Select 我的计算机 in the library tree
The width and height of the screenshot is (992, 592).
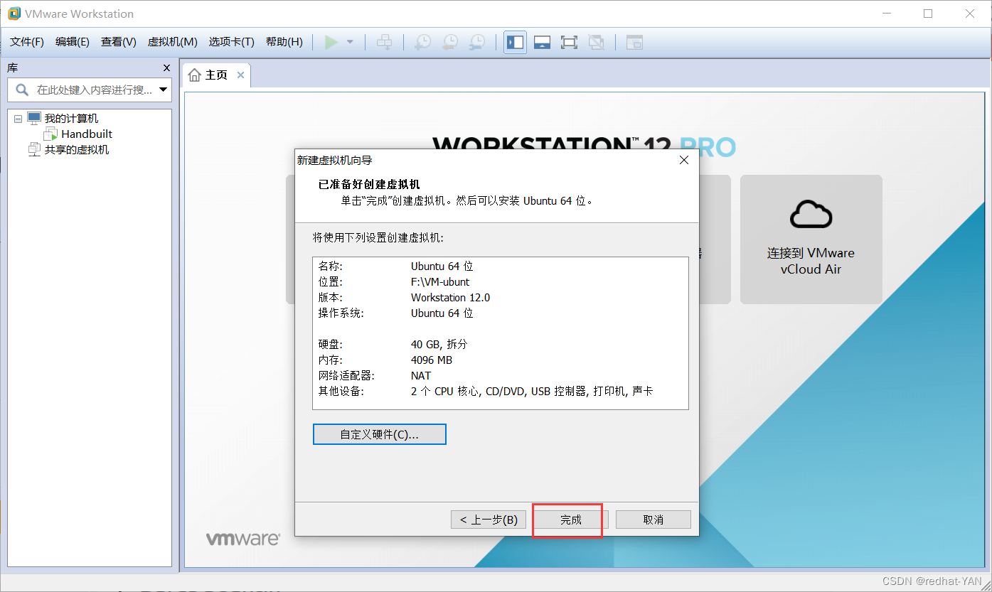[x=71, y=119]
